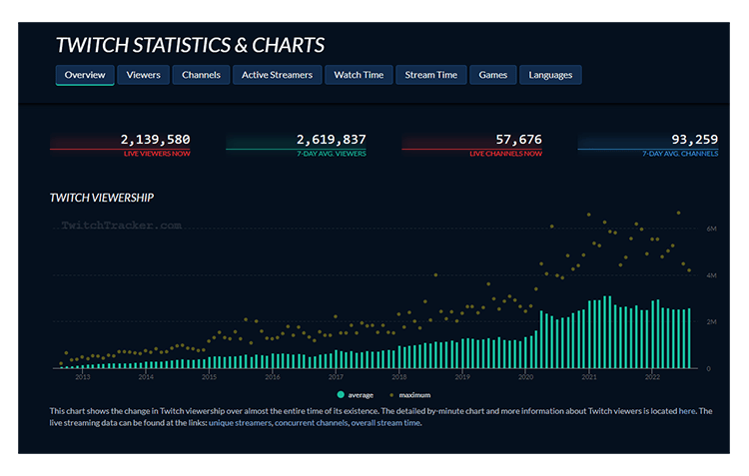Switch to the Games tab

(x=493, y=75)
